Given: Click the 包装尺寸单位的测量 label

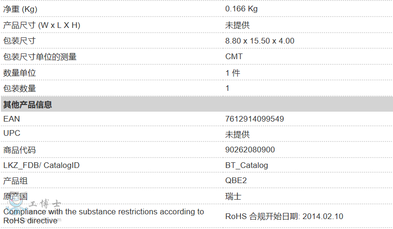Looking at the screenshot, I should click(x=40, y=57).
